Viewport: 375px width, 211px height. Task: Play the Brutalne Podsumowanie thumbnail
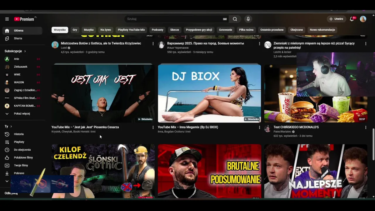pos(209,171)
